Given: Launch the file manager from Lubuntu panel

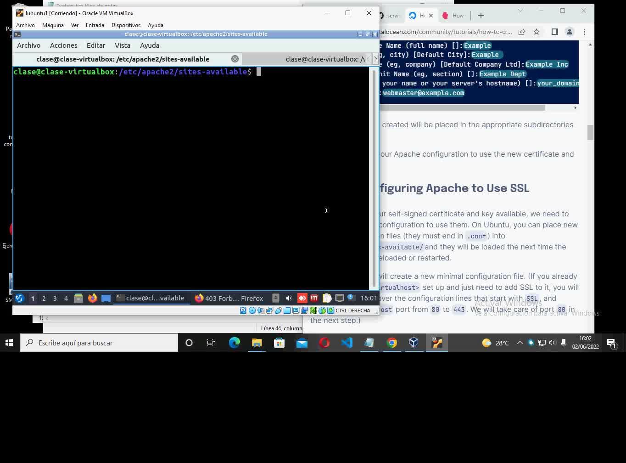Looking at the screenshot, I should point(78,298).
